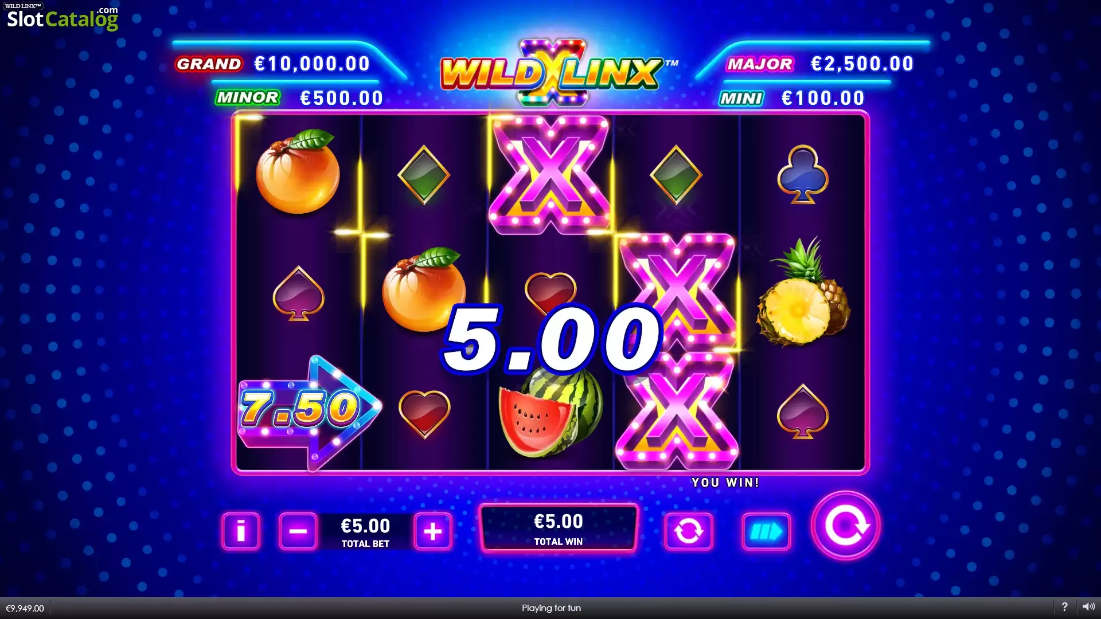Click the €5.00 total bet display
Image resolution: width=1101 pixels, height=619 pixels.
(x=365, y=532)
